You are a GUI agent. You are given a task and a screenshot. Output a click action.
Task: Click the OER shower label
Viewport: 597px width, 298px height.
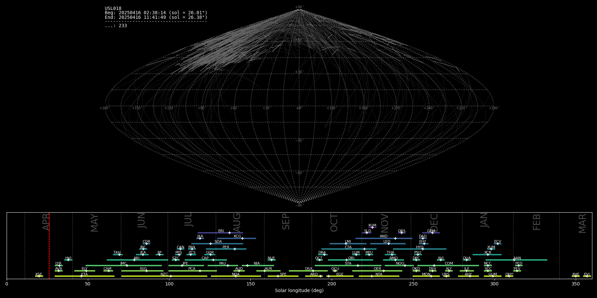coord(377,269)
